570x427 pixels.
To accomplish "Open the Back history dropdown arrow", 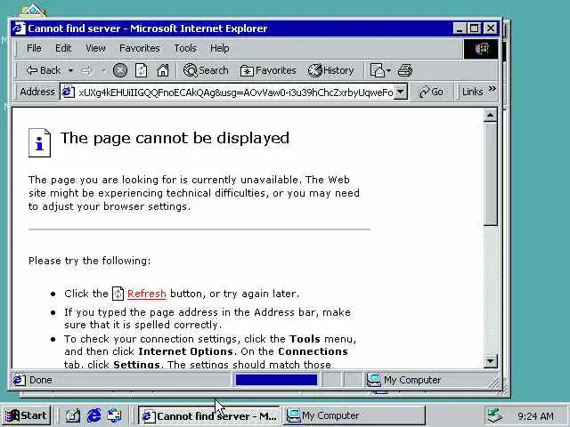I will pos(70,70).
